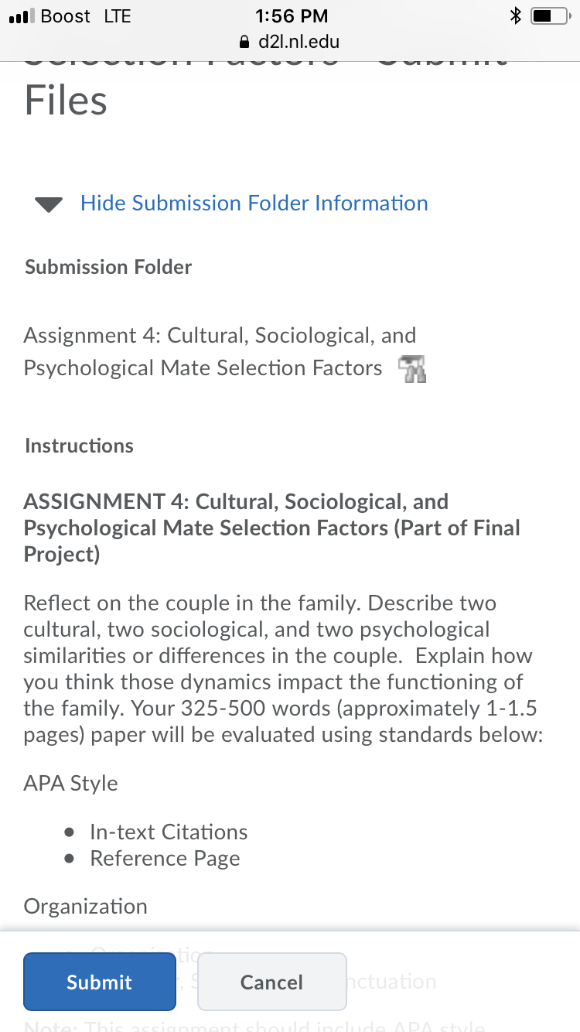Click the Reference Page bullet item
The height and width of the screenshot is (1032, 580).
(x=165, y=858)
